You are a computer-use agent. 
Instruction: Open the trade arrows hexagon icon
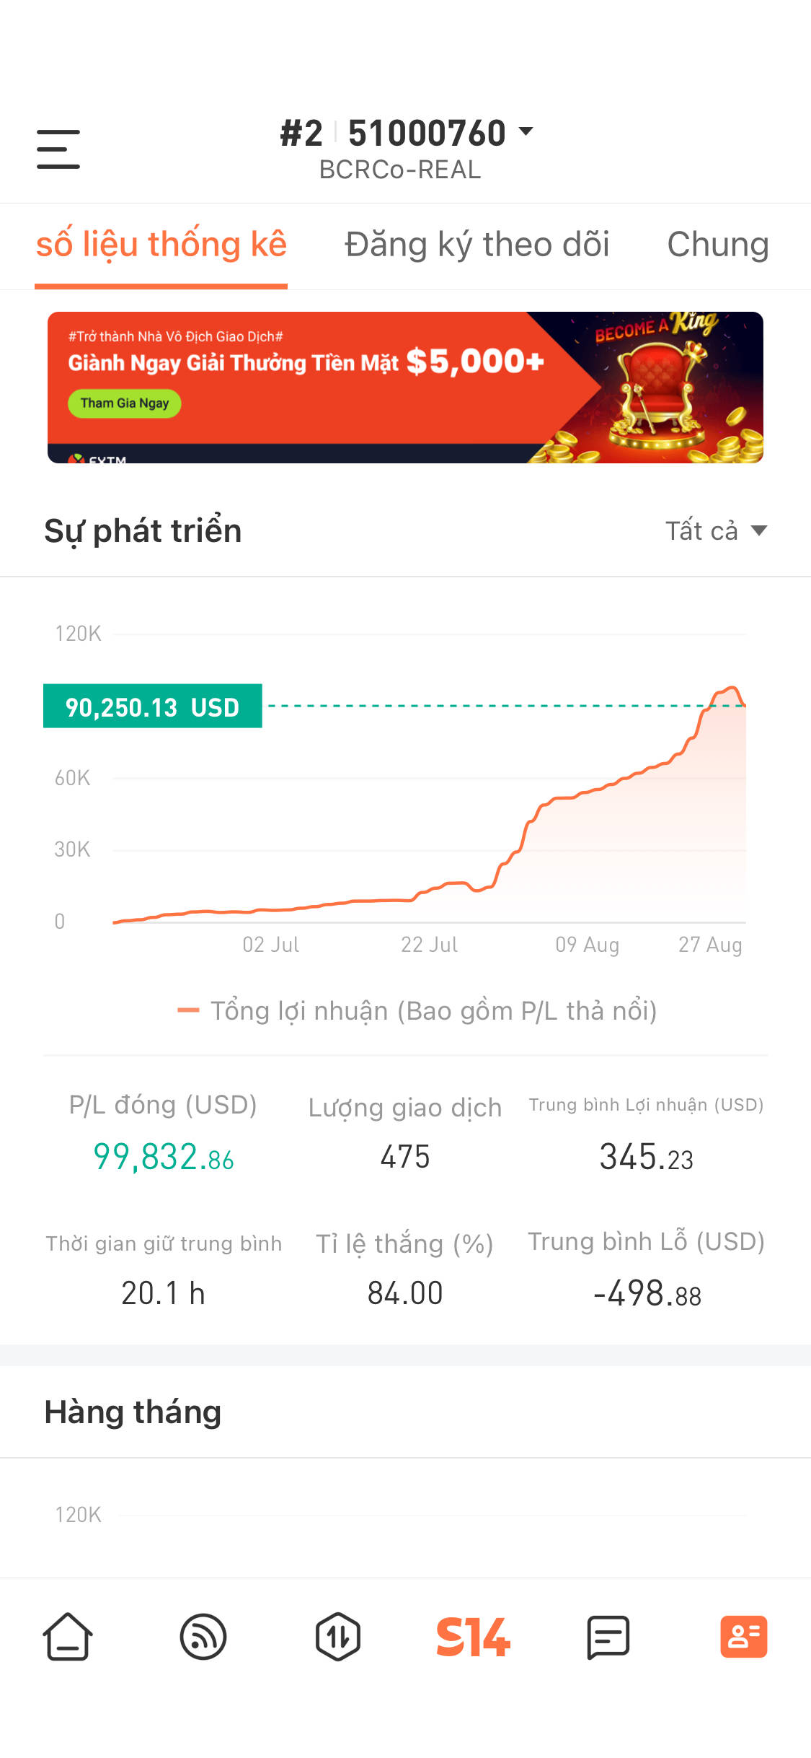point(338,1636)
